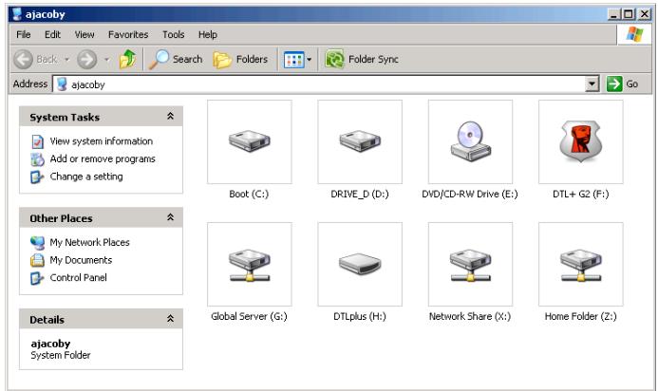This screenshot has height=391, width=658.
Task: Open the Forward history dropdown arrow
Action: 107,60
